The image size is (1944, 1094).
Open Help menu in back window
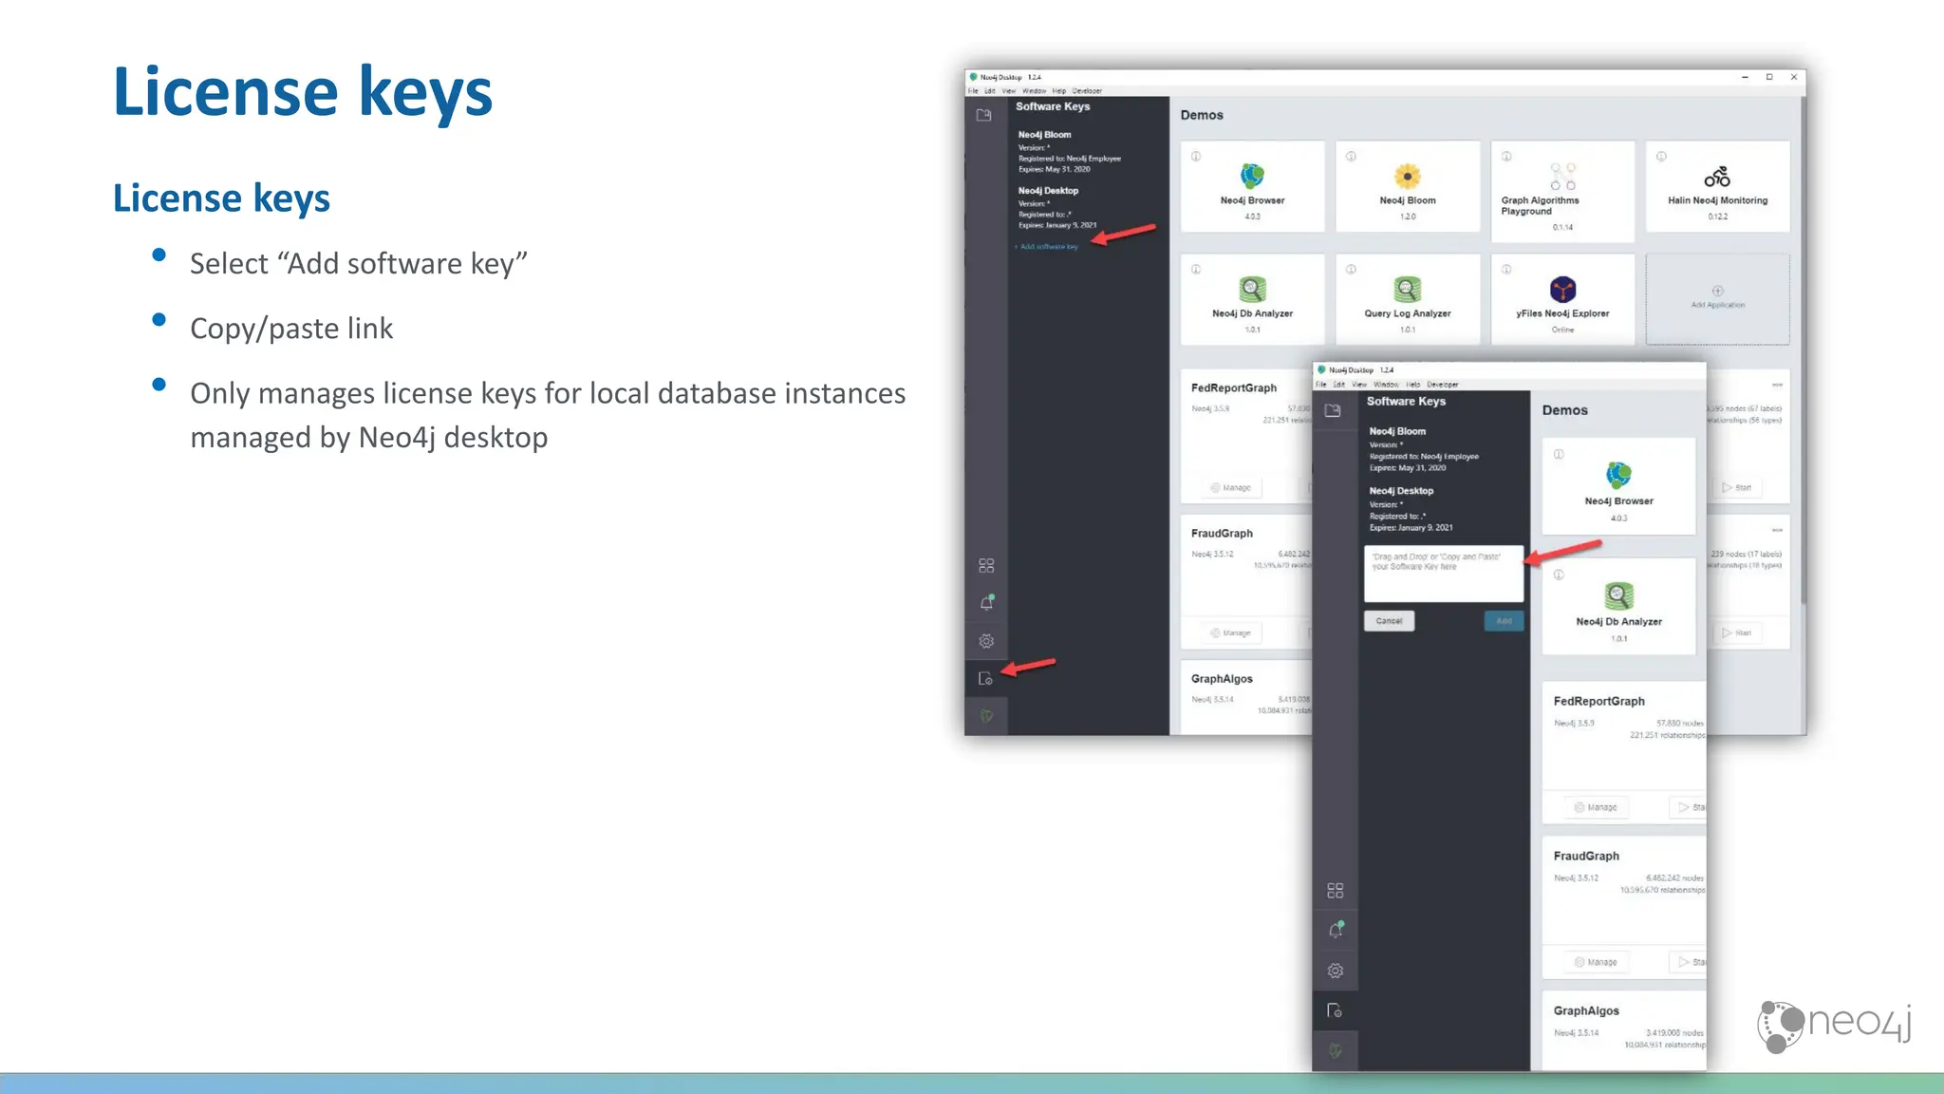click(x=1059, y=91)
